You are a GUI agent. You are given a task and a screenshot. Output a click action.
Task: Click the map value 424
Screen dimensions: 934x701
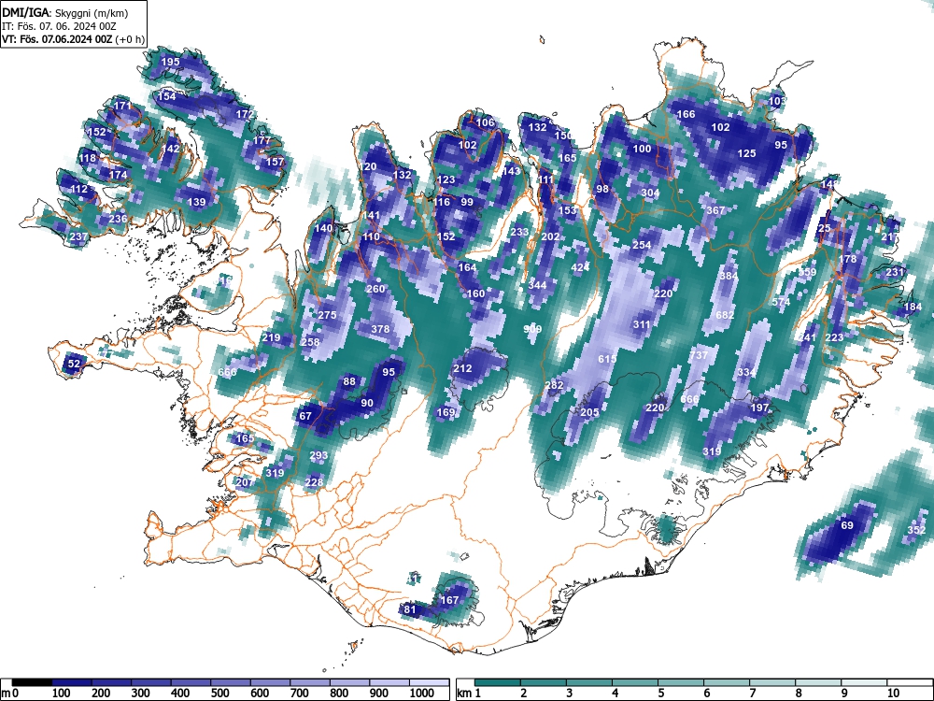point(580,267)
